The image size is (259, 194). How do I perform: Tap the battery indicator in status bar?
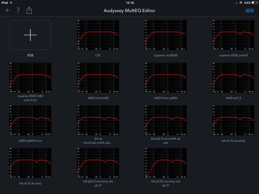click(x=254, y=3)
